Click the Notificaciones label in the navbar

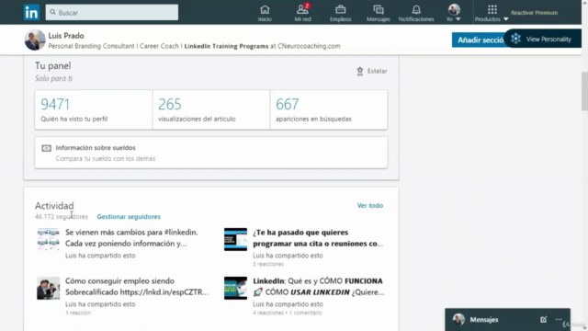coord(416,19)
